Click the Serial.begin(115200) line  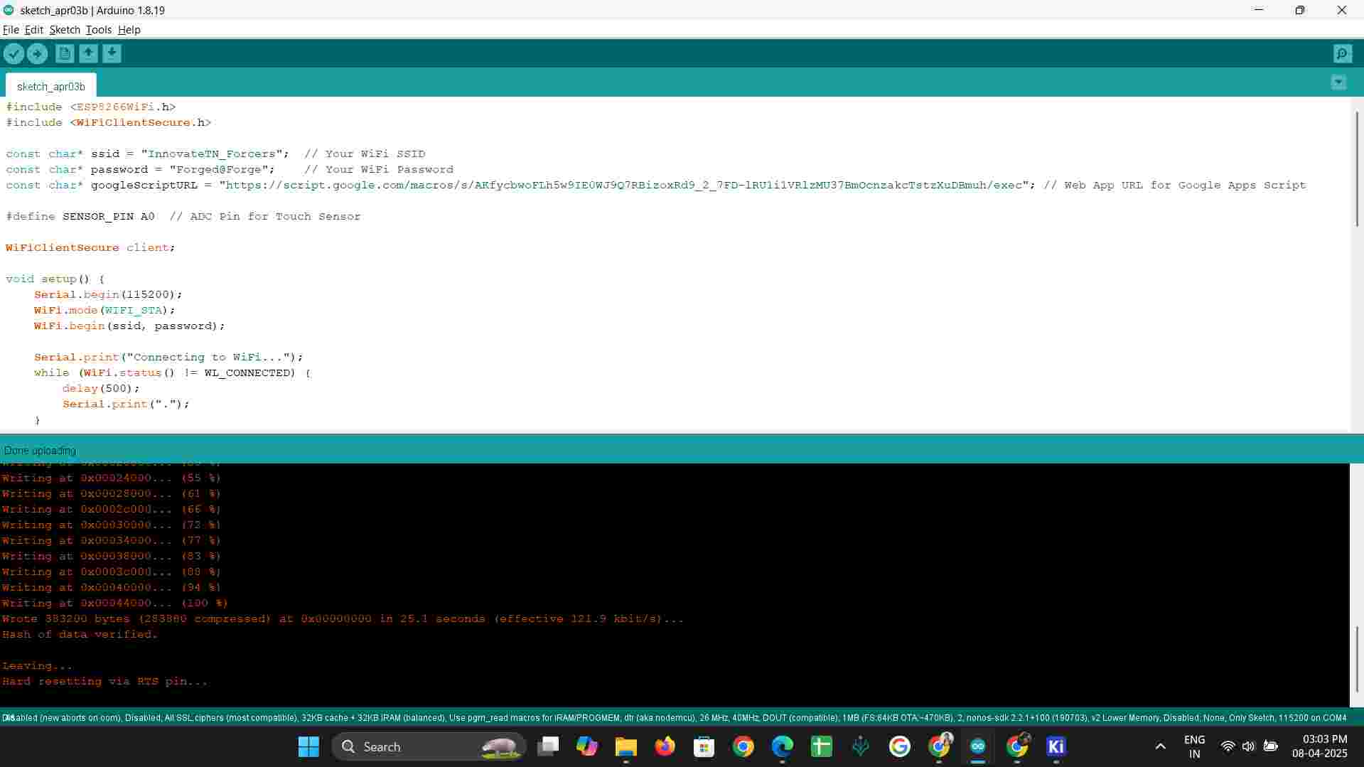[x=108, y=294]
